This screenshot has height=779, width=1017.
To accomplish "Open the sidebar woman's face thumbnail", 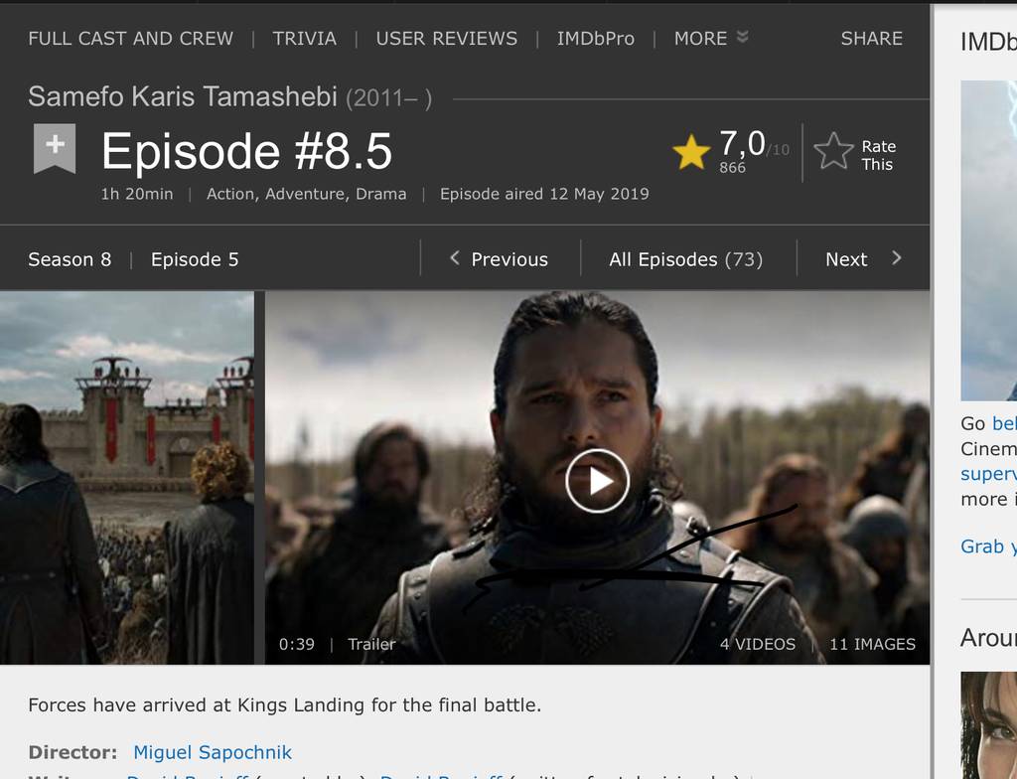I will [988, 725].
